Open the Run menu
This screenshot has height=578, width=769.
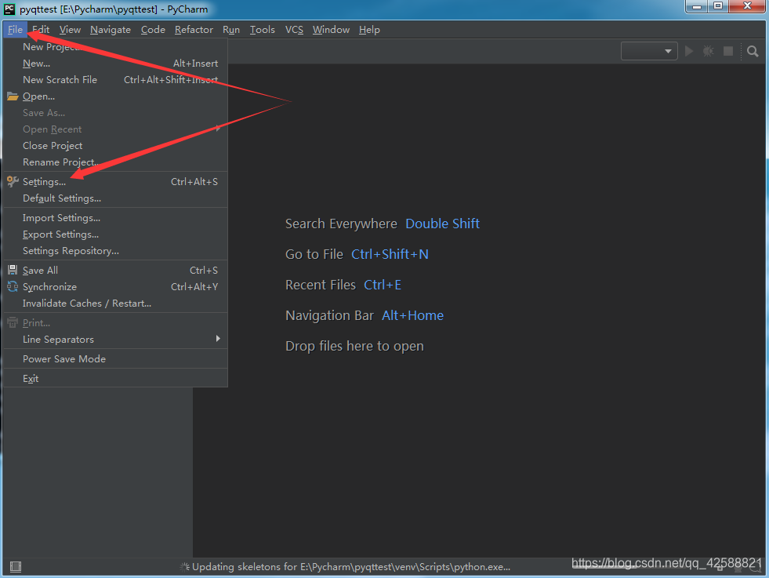coord(231,30)
